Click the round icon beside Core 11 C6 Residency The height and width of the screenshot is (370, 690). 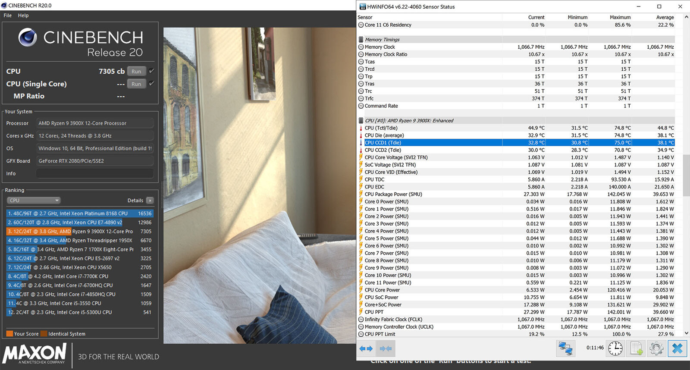tap(361, 25)
